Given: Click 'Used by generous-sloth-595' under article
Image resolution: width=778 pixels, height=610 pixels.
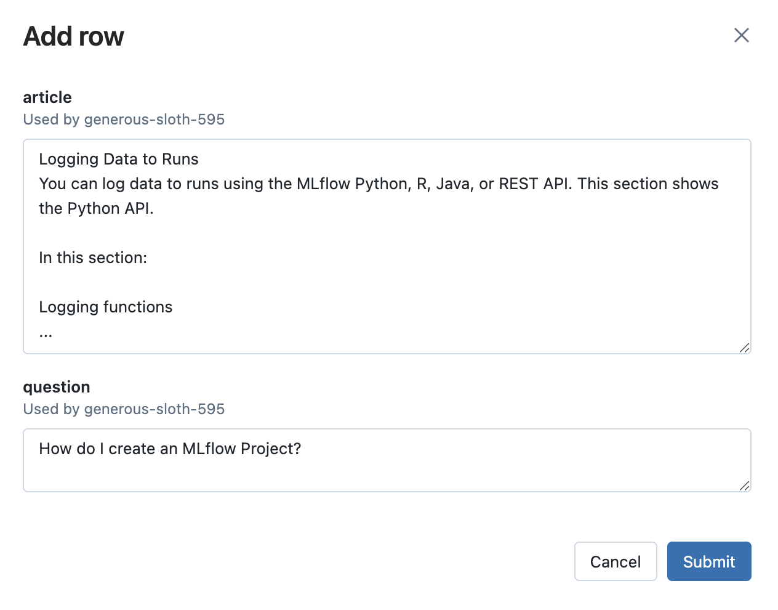Looking at the screenshot, I should 124,120.
